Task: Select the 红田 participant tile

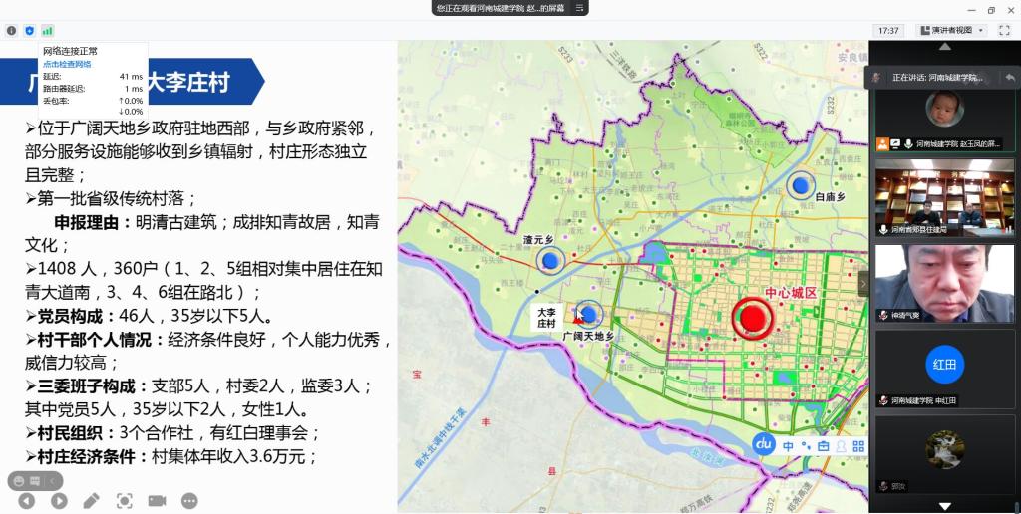Action: click(943, 366)
